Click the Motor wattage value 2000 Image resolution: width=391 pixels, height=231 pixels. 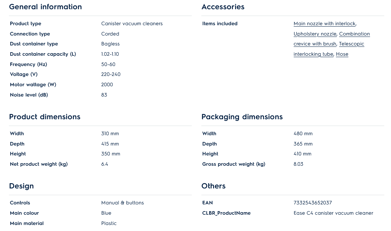pyautogui.click(x=107, y=85)
